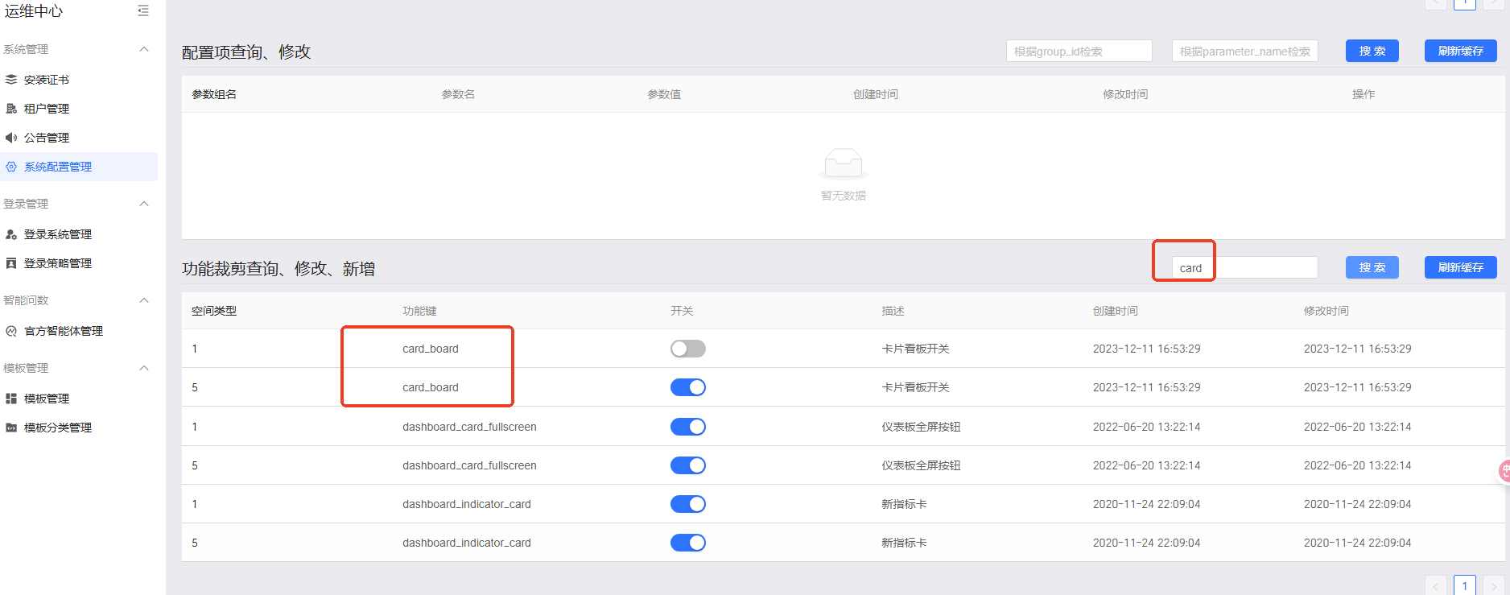Open 模板分类管理 menu item
Viewport: 1510px width, 595px height.
[58, 428]
